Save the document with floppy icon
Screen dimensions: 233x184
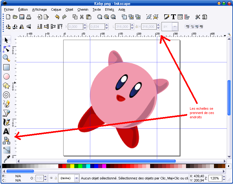(22, 17)
